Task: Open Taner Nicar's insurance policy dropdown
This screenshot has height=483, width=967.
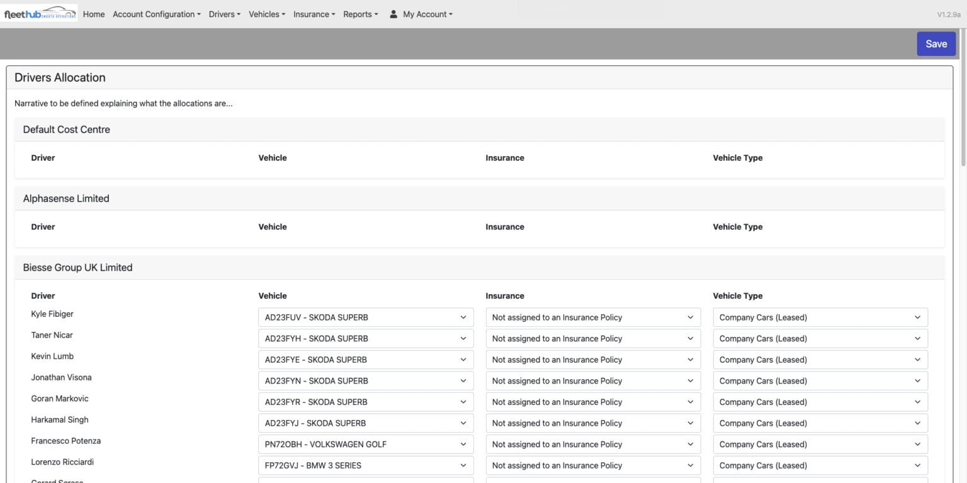Action: pos(592,338)
